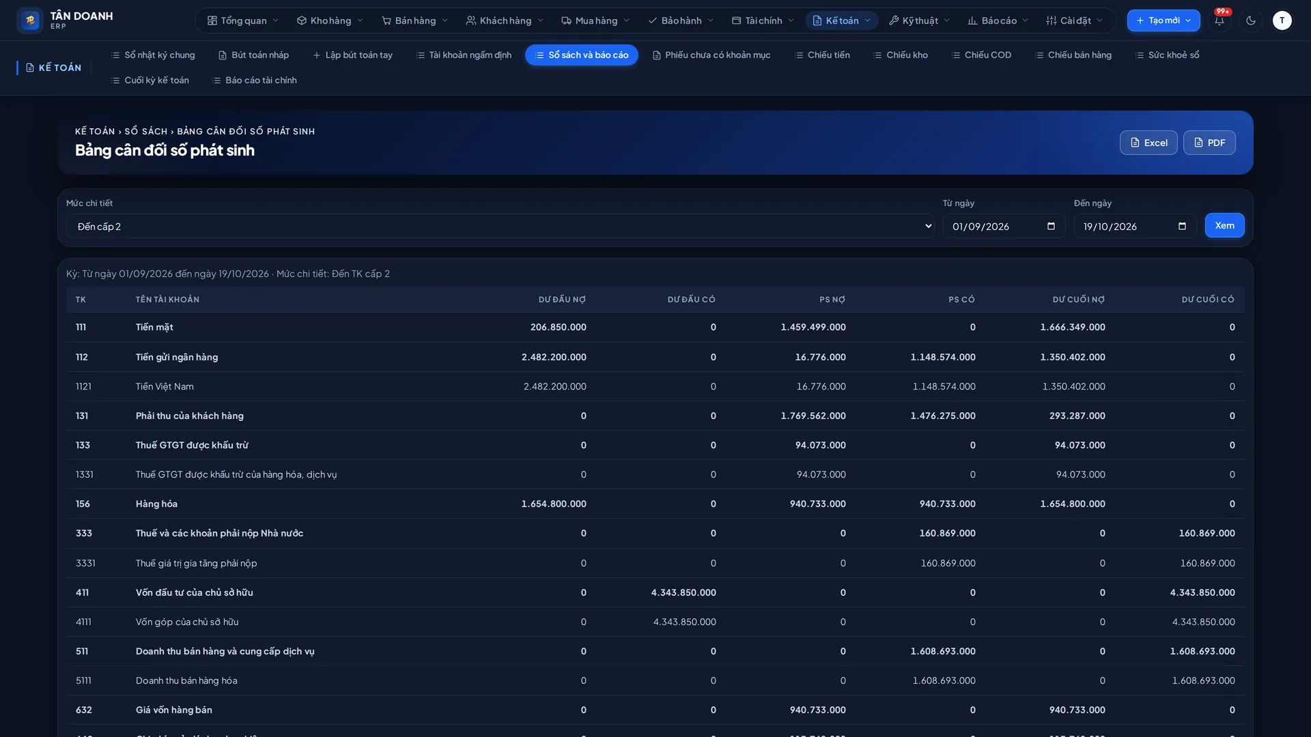1311x737 pixels.
Task: Click calendar icon in Đến ngày field
Action: click(1182, 227)
